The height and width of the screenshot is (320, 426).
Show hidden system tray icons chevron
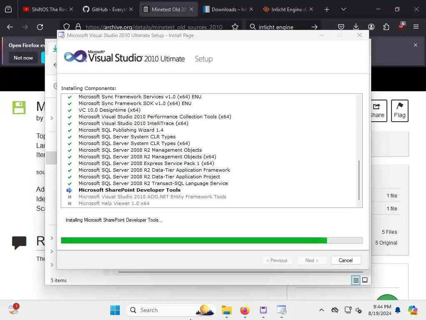coord(322,310)
